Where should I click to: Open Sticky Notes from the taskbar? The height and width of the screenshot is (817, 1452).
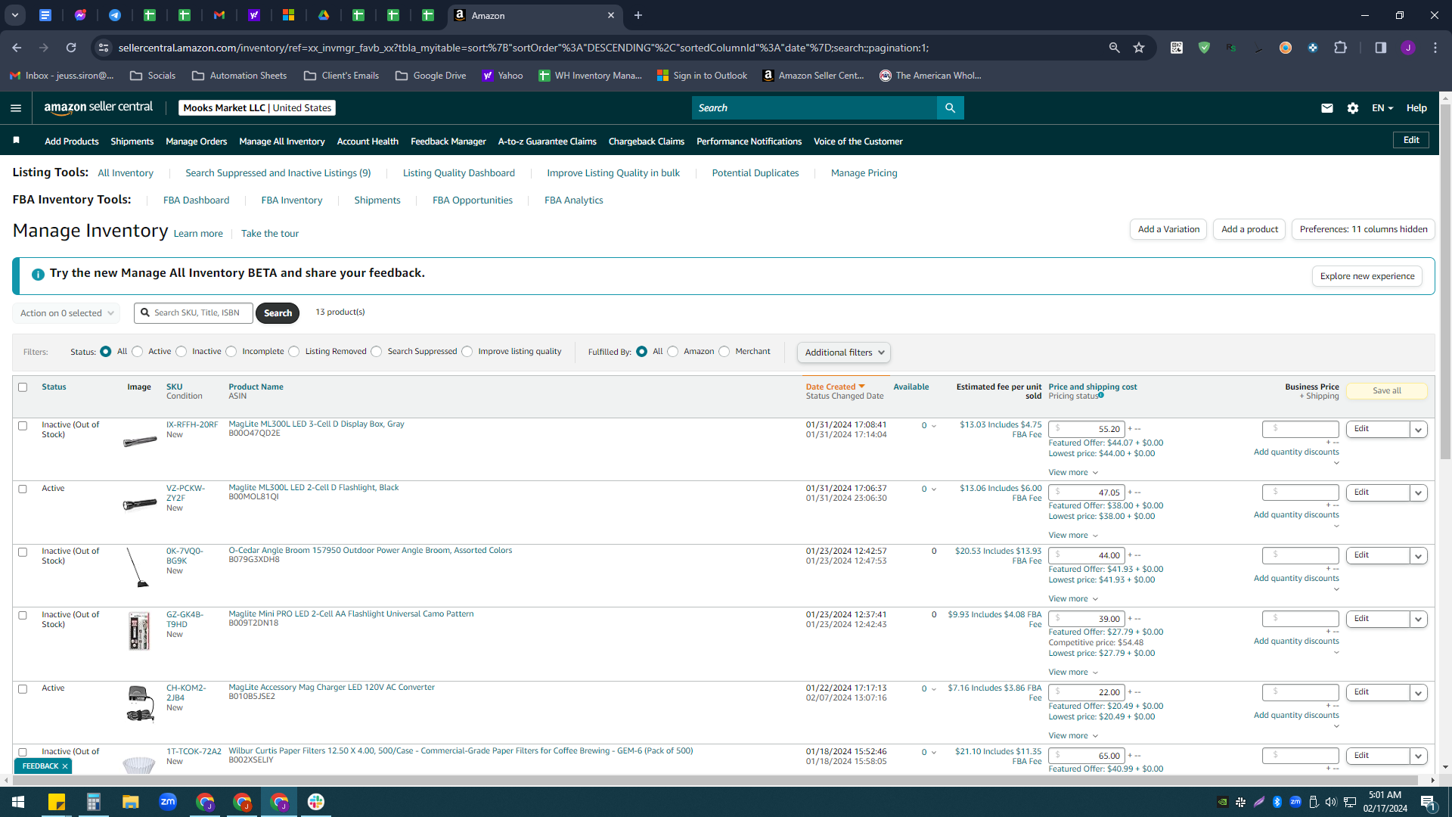(57, 802)
